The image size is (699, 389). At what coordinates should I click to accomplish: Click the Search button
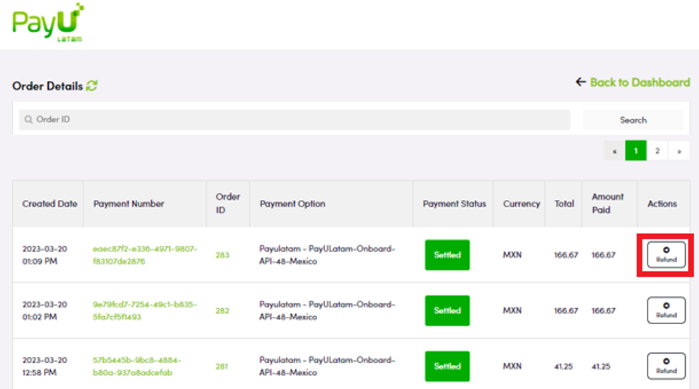point(633,120)
